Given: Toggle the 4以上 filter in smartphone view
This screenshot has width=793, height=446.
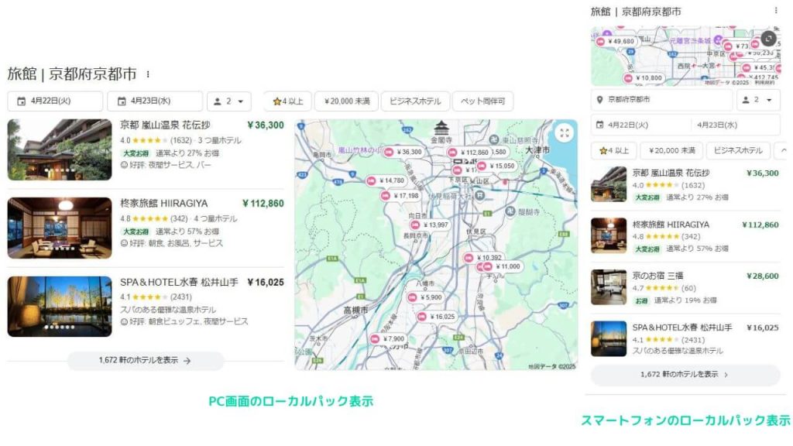Looking at the screenshot, I should point(613,151).
